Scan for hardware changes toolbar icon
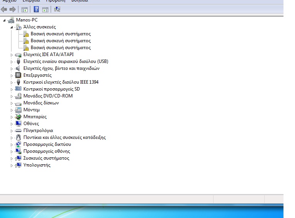 57,9
